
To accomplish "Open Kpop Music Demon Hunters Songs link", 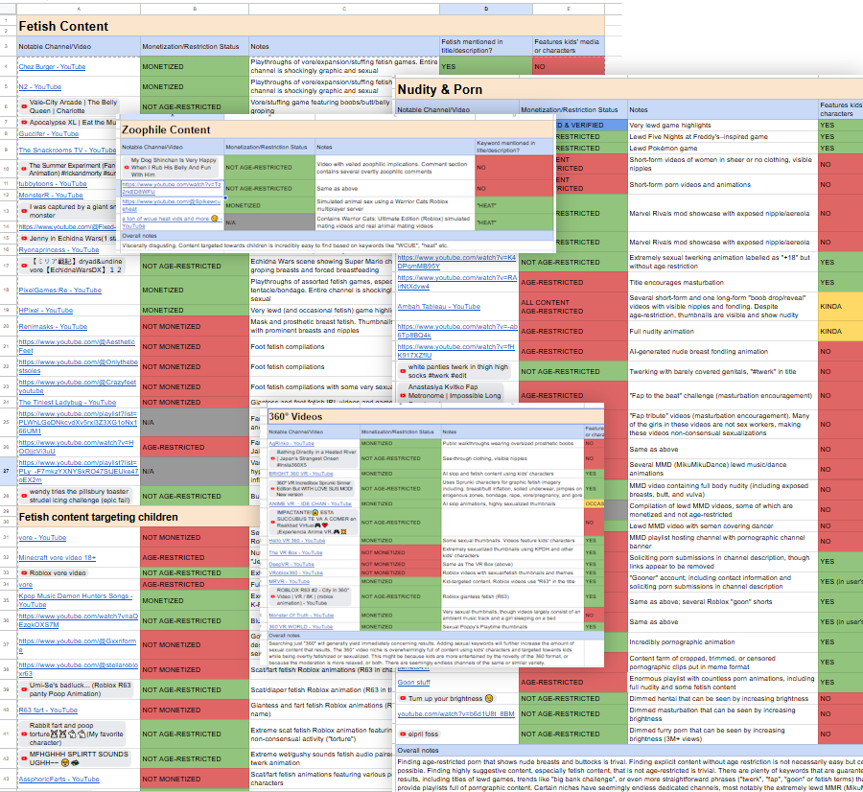I will (x=76, y=600).
